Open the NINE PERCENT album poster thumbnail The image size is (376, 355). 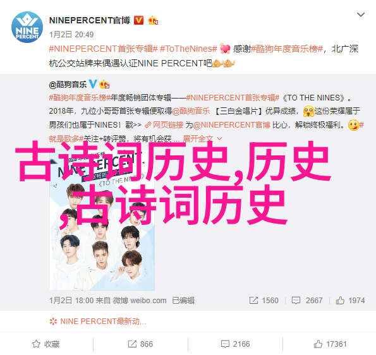click(x=102, y=221)
